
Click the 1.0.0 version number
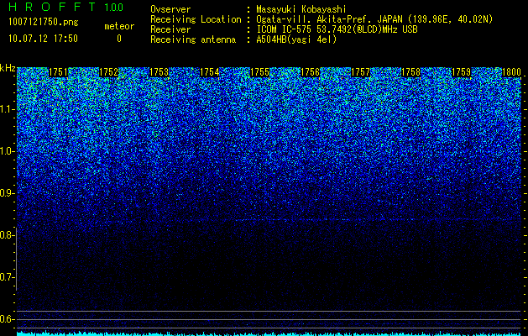coord(114,8)
